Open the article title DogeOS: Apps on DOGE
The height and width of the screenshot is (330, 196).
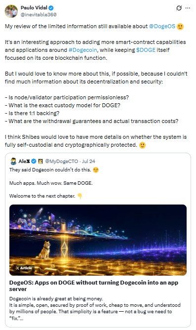click(x=94, y=286)
